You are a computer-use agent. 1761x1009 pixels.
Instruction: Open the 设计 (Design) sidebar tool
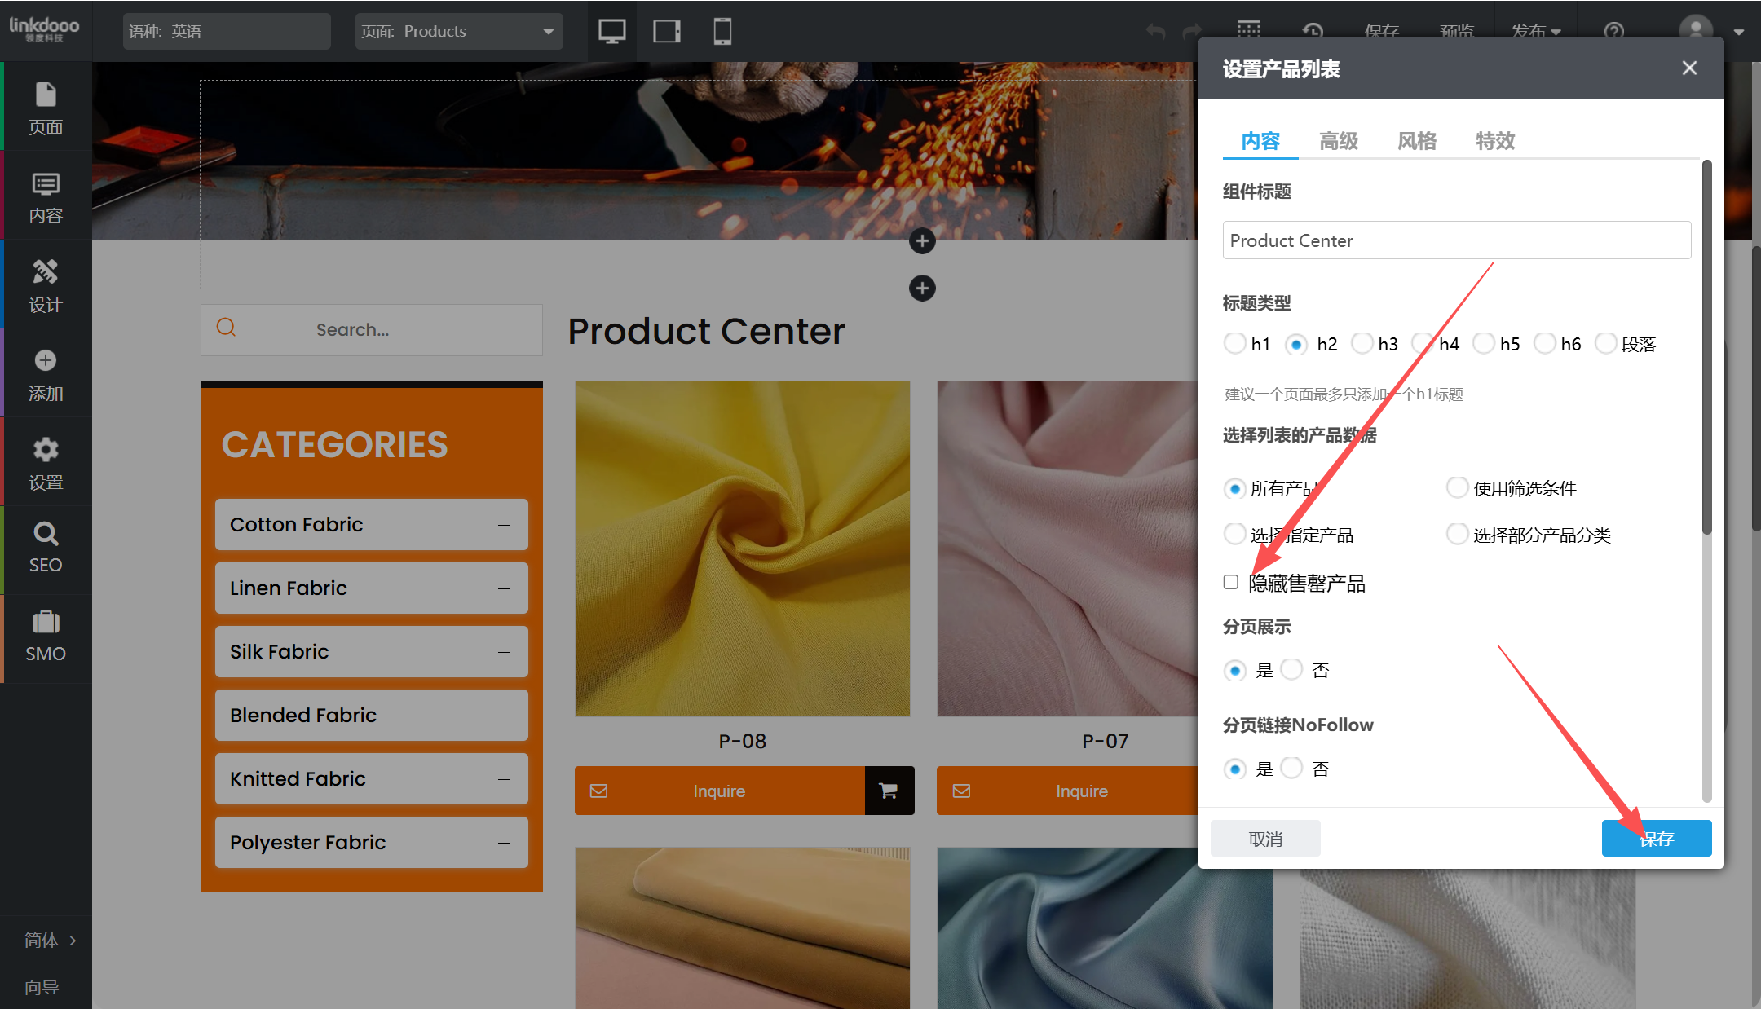(46, 285)
